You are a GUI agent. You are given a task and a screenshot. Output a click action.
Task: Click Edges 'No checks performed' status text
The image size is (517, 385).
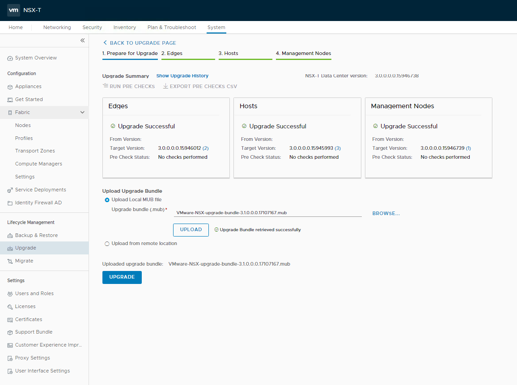pyautogui.click(x=182, y=157)
